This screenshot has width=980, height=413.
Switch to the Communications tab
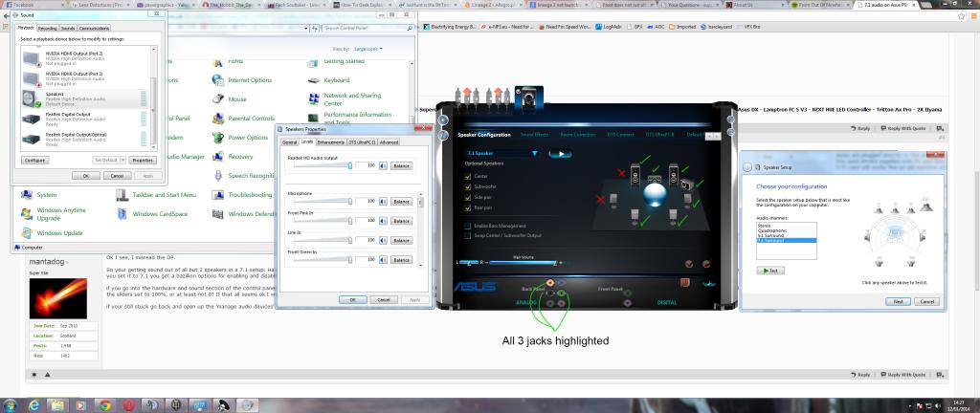coord(95,28)
